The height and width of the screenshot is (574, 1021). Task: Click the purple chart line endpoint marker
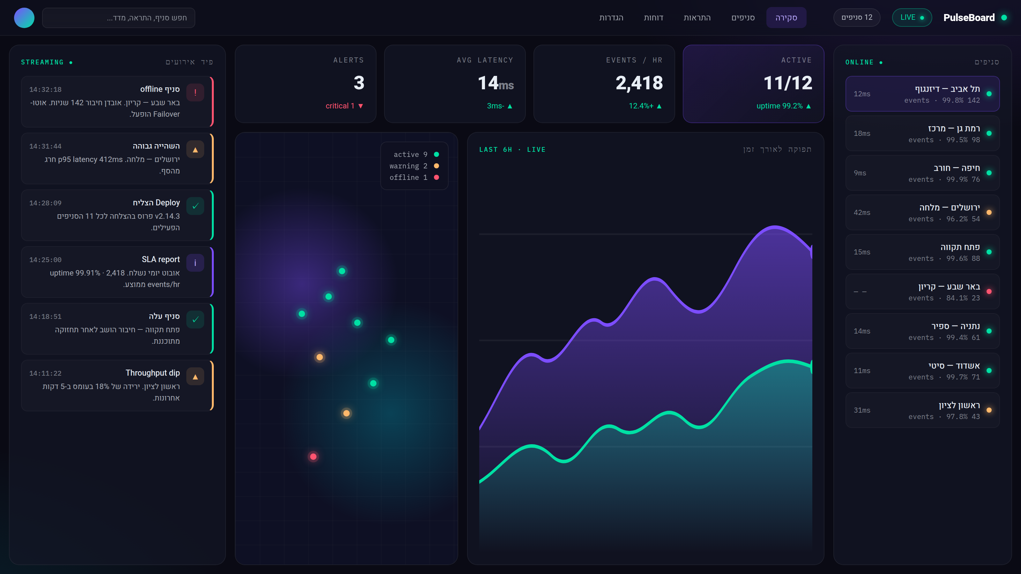pyautogui.click(x=811, y=252)
